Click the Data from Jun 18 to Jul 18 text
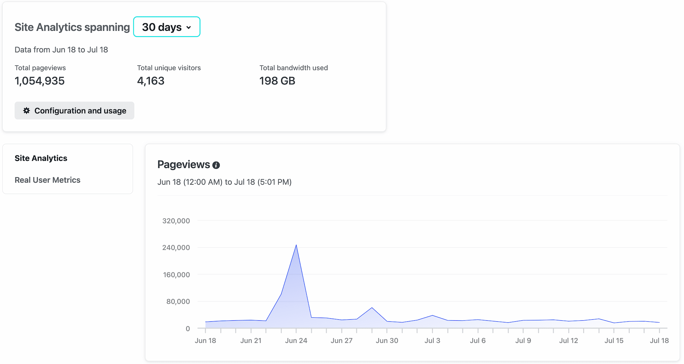Image resolution: width=684 pixels, height=364 pixels. 61,50
